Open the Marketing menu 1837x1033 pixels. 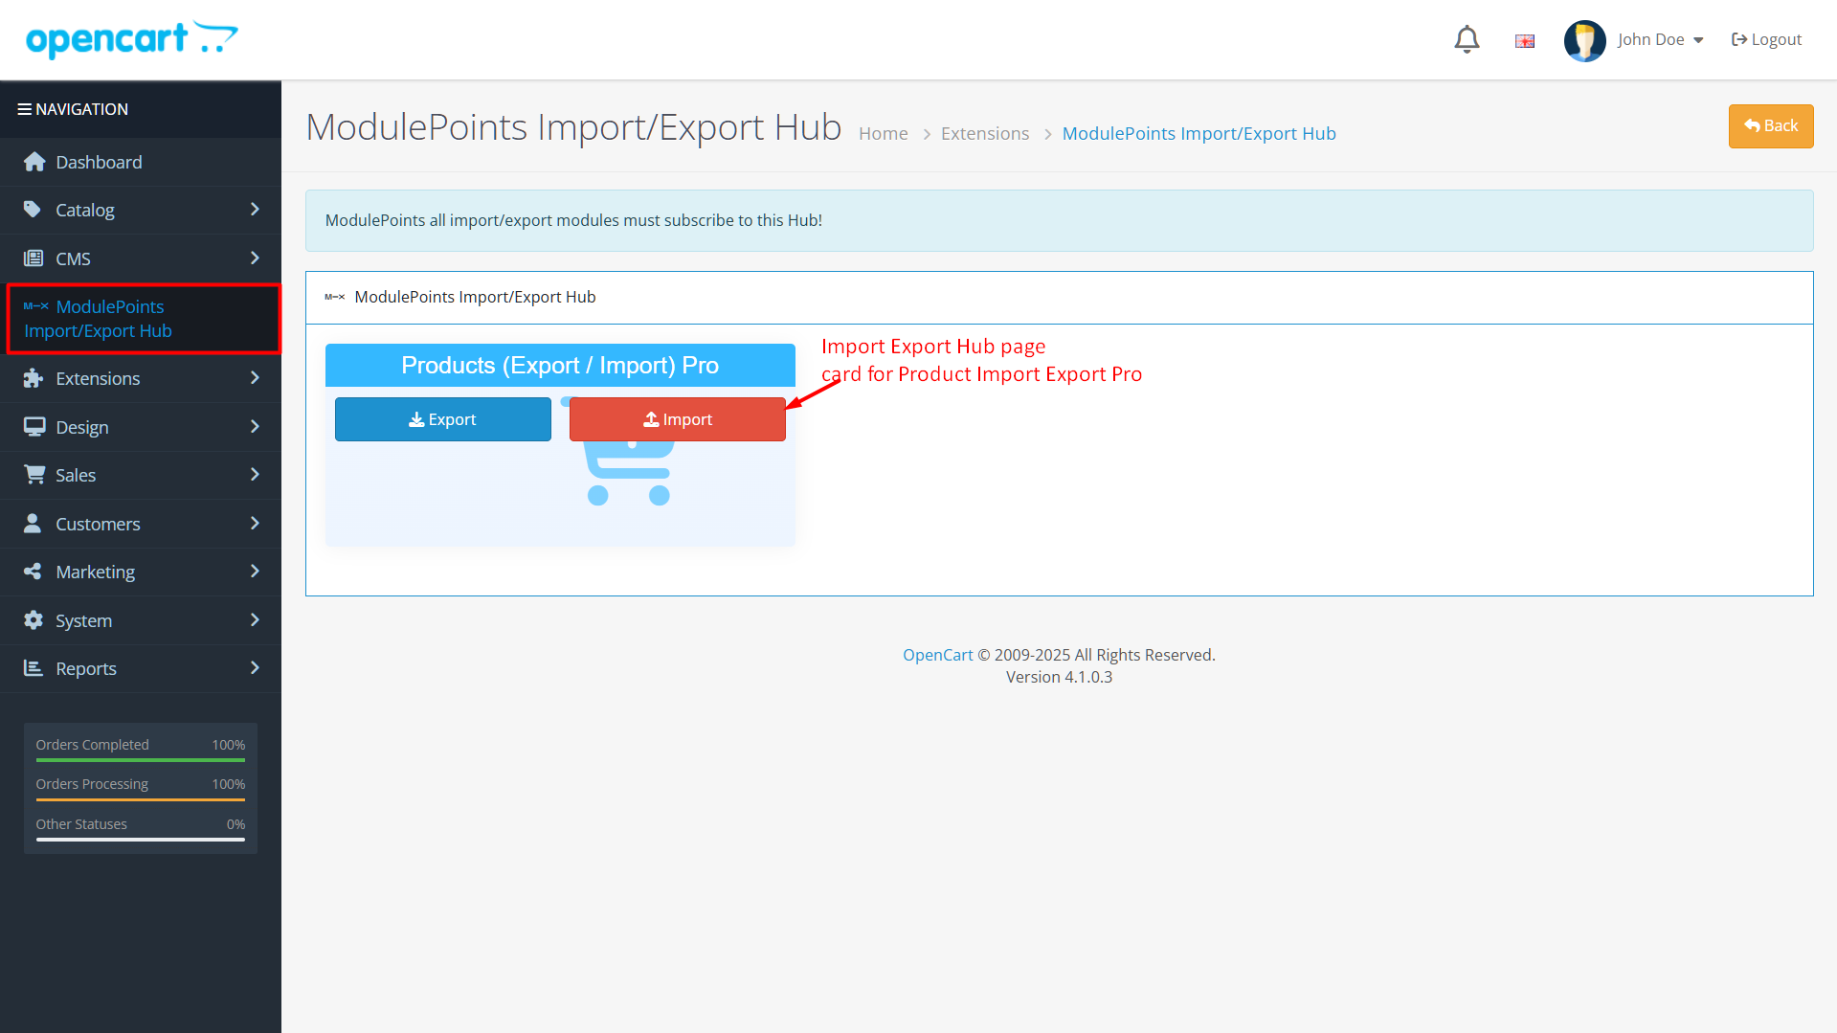[x=141, y=572]
